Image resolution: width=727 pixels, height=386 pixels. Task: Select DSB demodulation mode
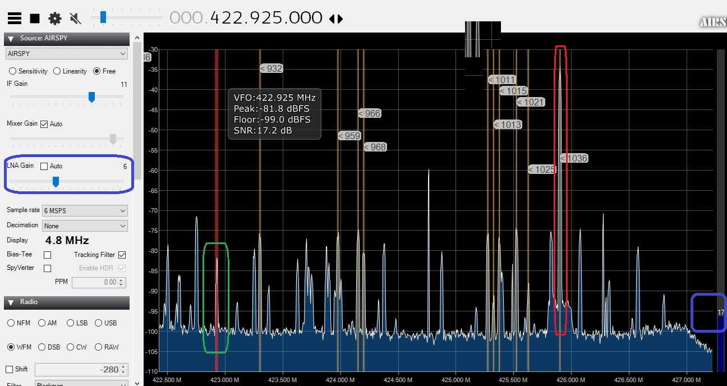(x=50, y=347)
